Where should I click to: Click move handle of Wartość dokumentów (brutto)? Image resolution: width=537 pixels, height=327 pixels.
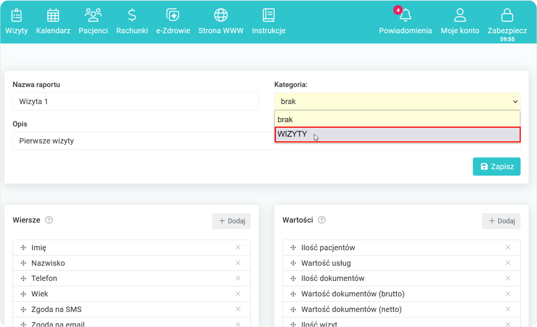tap(293, 294)
